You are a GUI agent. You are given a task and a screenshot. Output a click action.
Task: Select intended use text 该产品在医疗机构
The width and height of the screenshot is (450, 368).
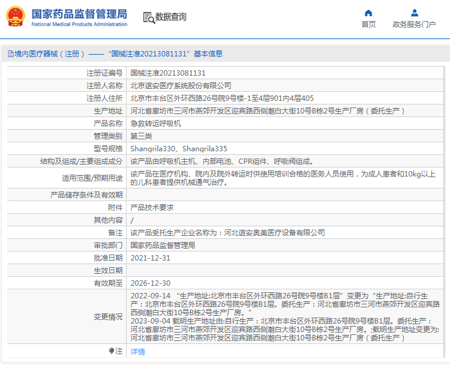click(x=283, y=178)
